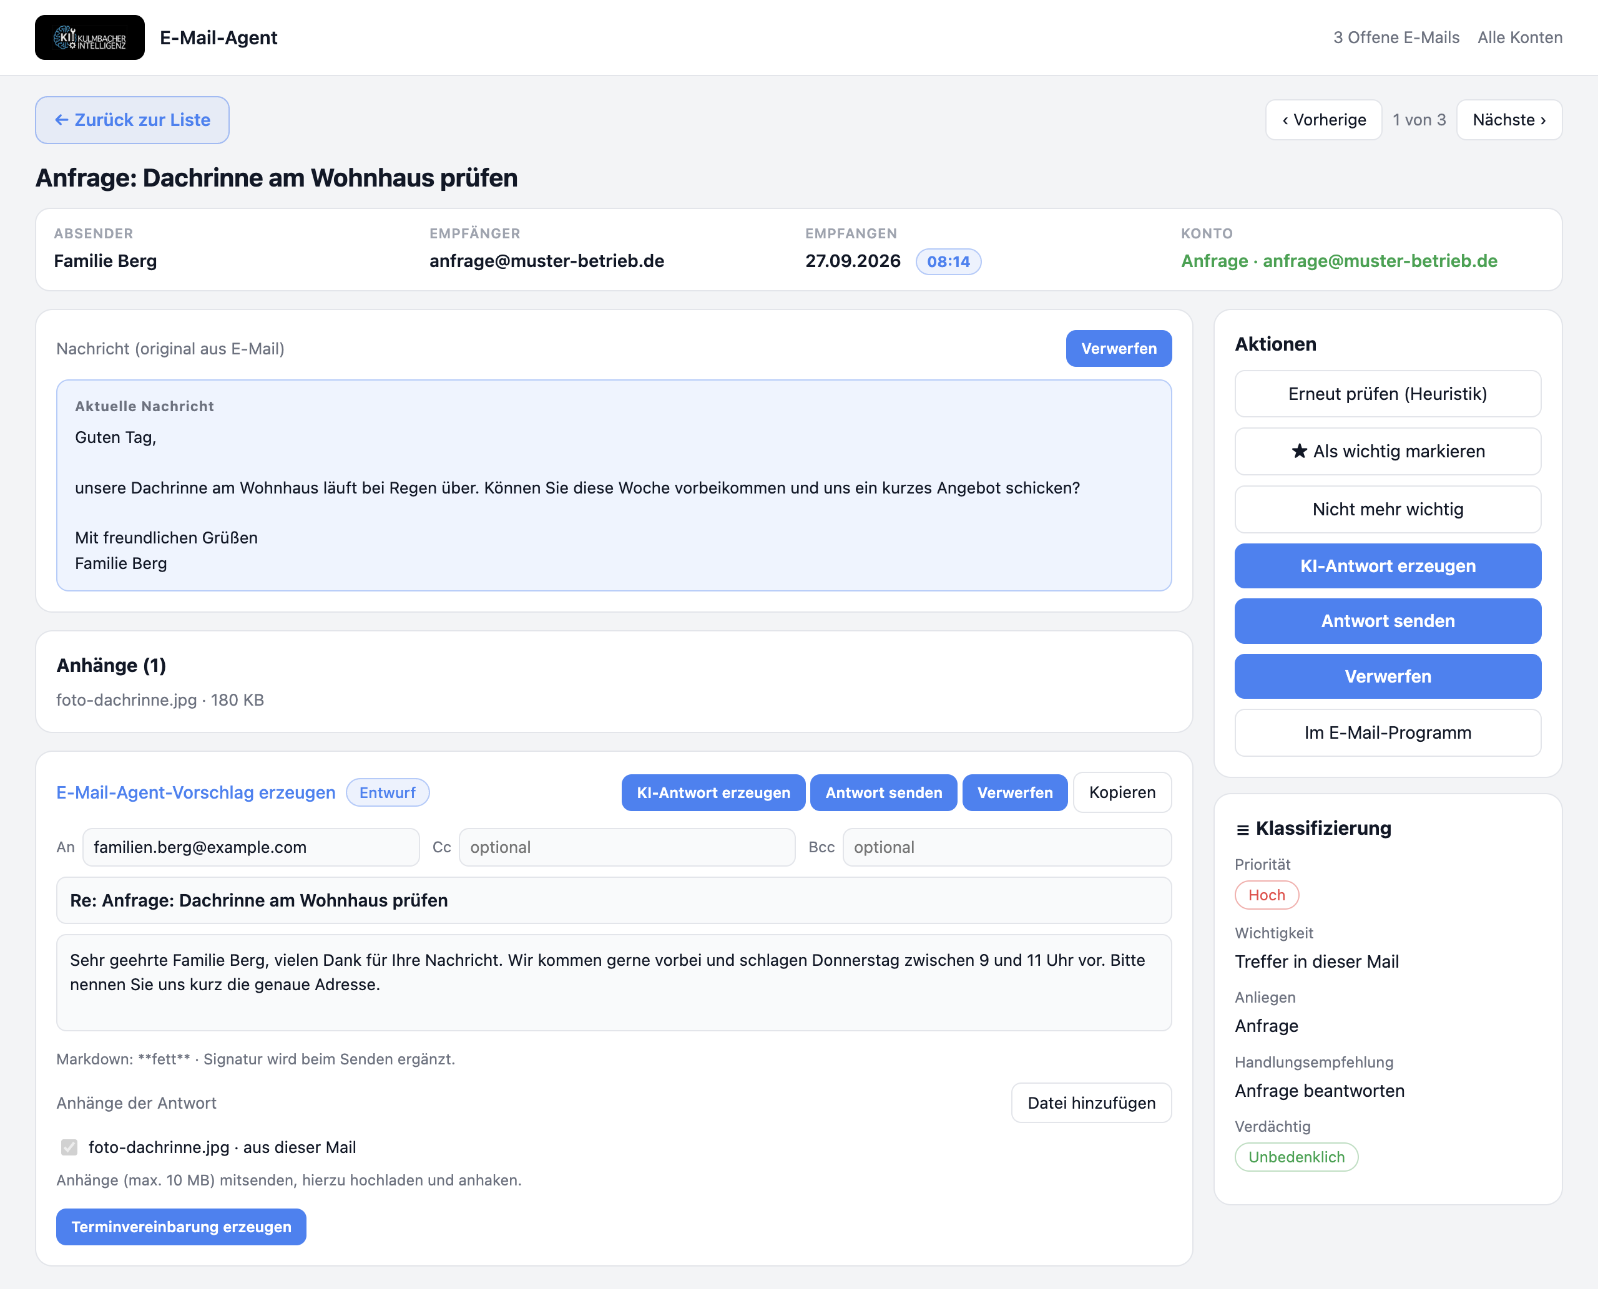This screenshot has height=1289, width=1598.
Task: Click the Bcc optional field
Action: click(x=1007, y=847)
